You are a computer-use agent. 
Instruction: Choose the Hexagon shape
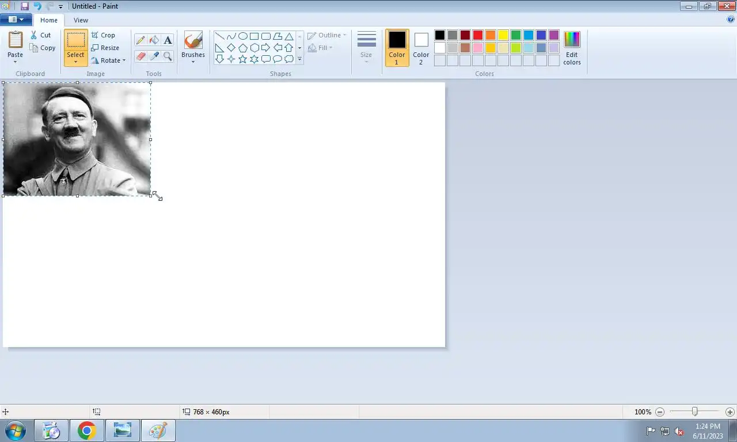point(254,47)
